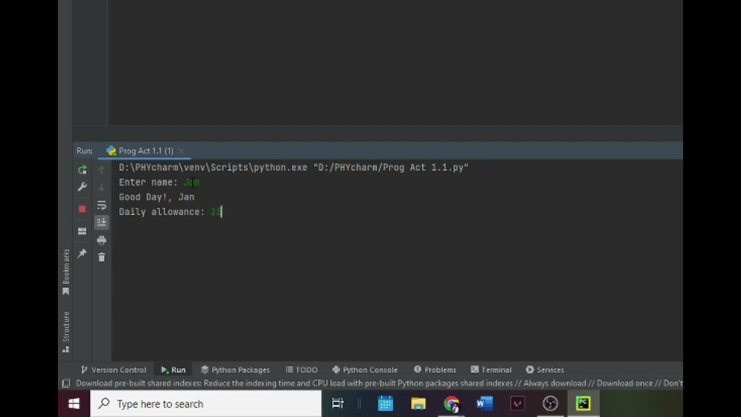The height and width of the screenshot is (417, 741).
Task: Close the Prog Act 1.1 (1) run tab
Action: pyautogui.click(x=181, y=151)
